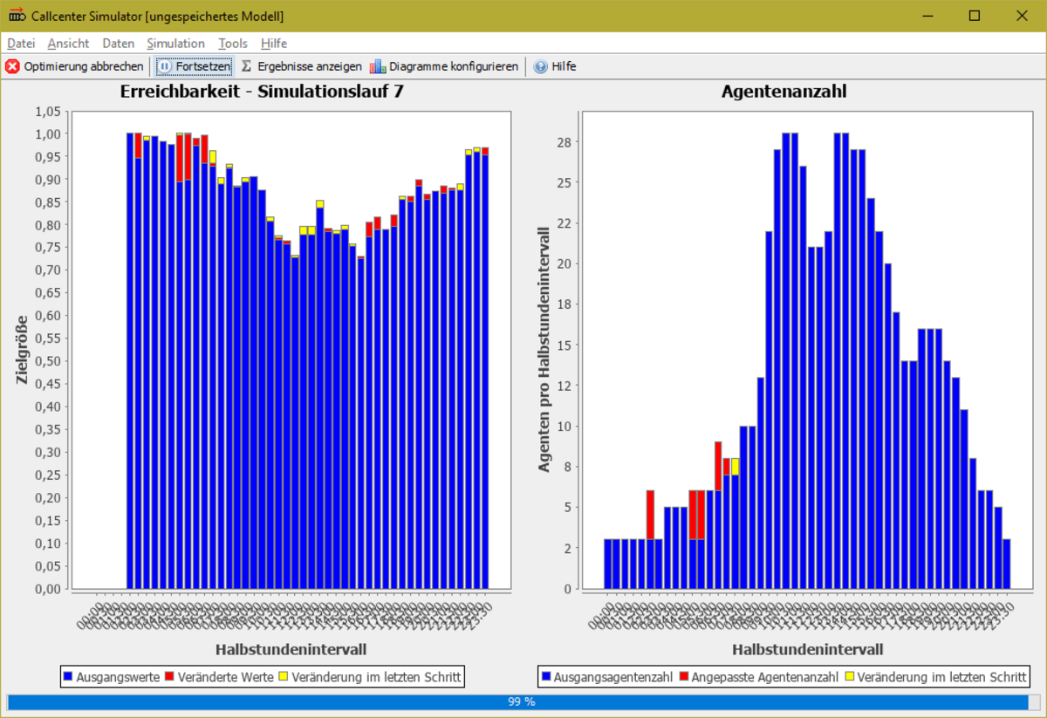Image resolution: width=1047 pixels, height=718 pixels.
Task: Click the bar chart icon for Diagramme konfigurieren
Action: (x=377, y=66)
